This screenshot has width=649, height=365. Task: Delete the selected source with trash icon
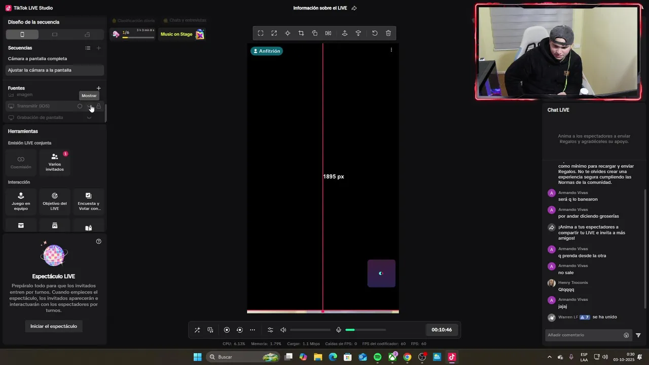click(388, 33)
